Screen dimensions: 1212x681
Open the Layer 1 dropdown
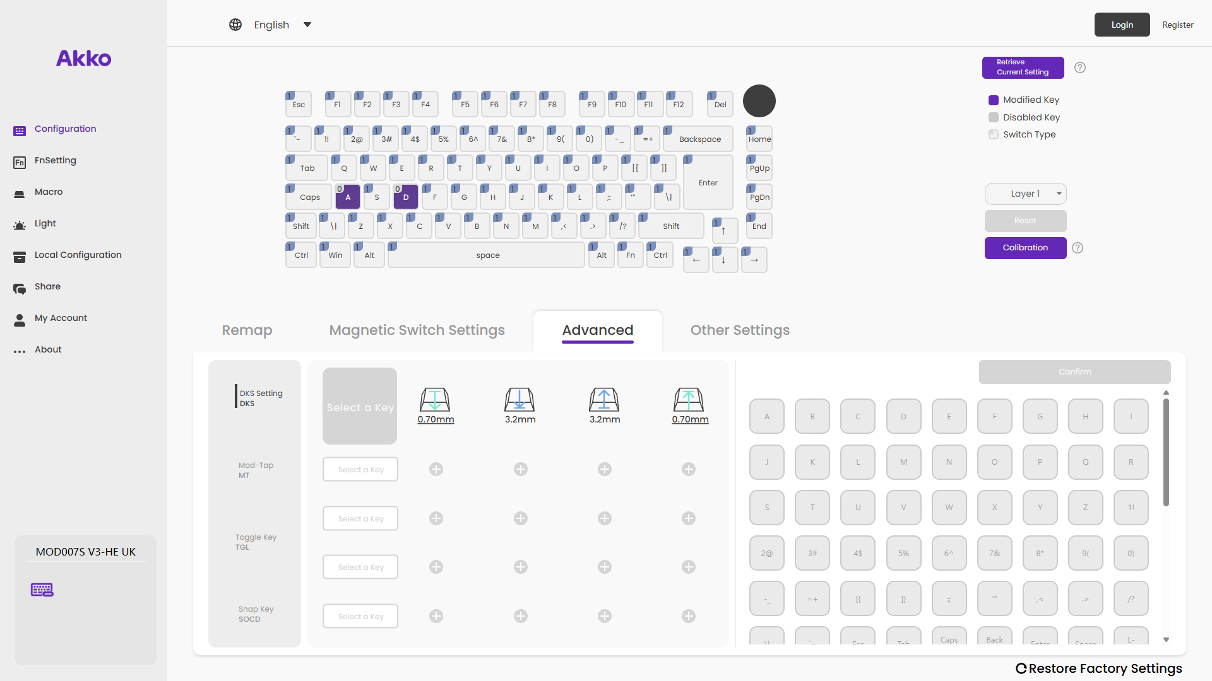(x=1025, y=194)
